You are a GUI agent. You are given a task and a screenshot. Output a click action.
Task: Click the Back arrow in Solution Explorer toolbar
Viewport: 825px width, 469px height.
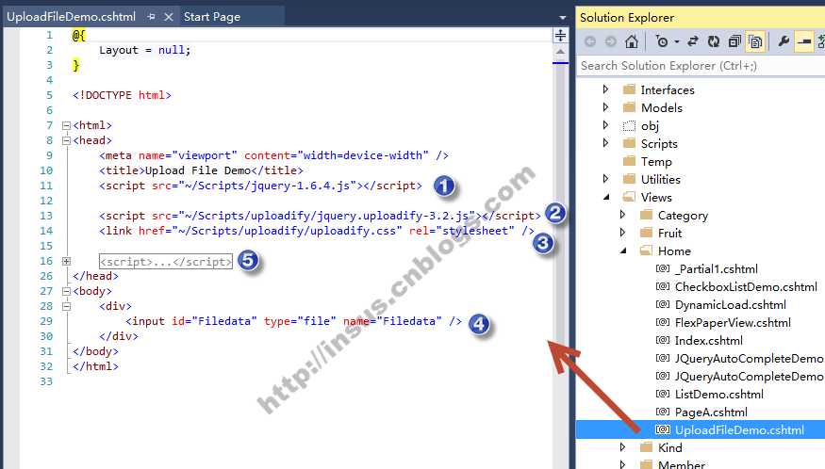pyautogui.click(x=590, y=41)
